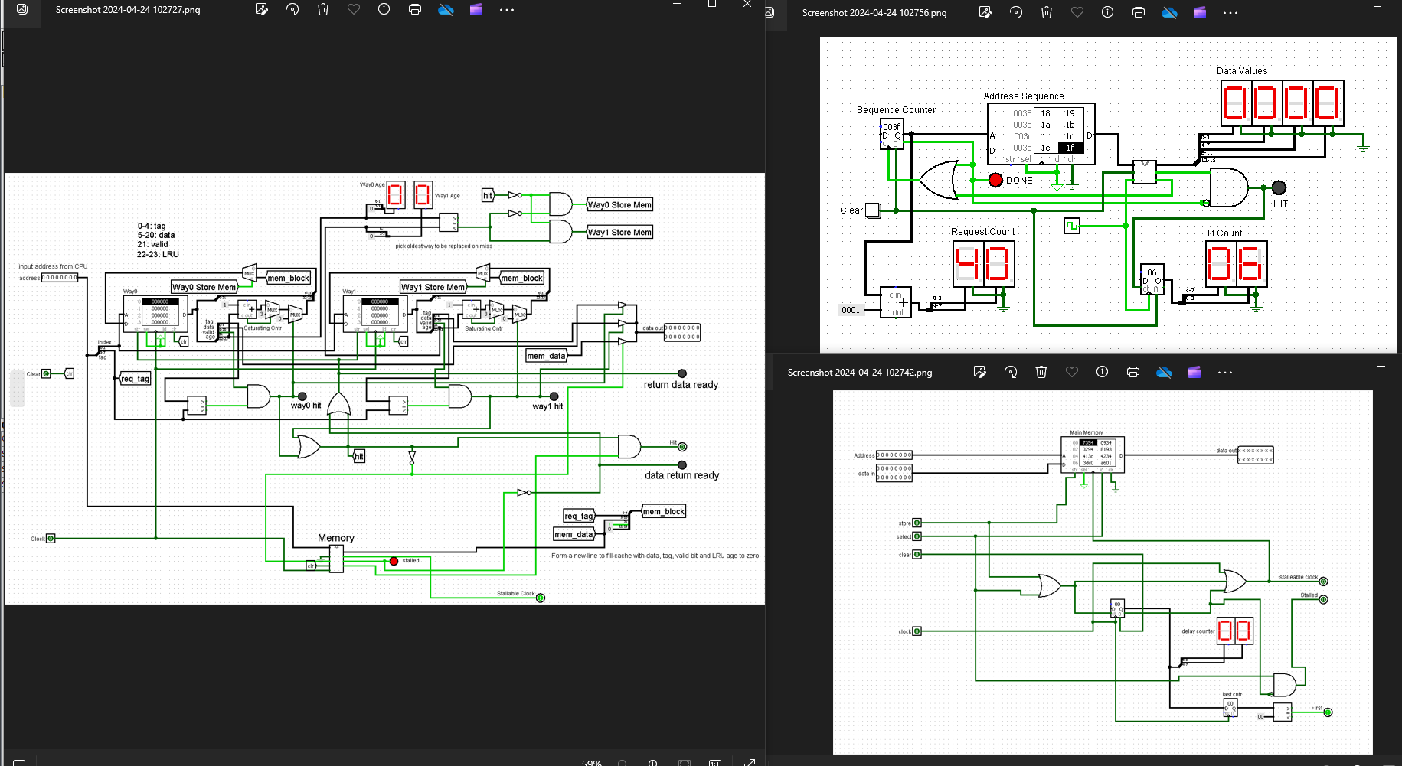Open image editor for Screenshot 102756.png
The width and height of the screenshot is (1402, 766).
pyautogui.click(x=985, y=13)
